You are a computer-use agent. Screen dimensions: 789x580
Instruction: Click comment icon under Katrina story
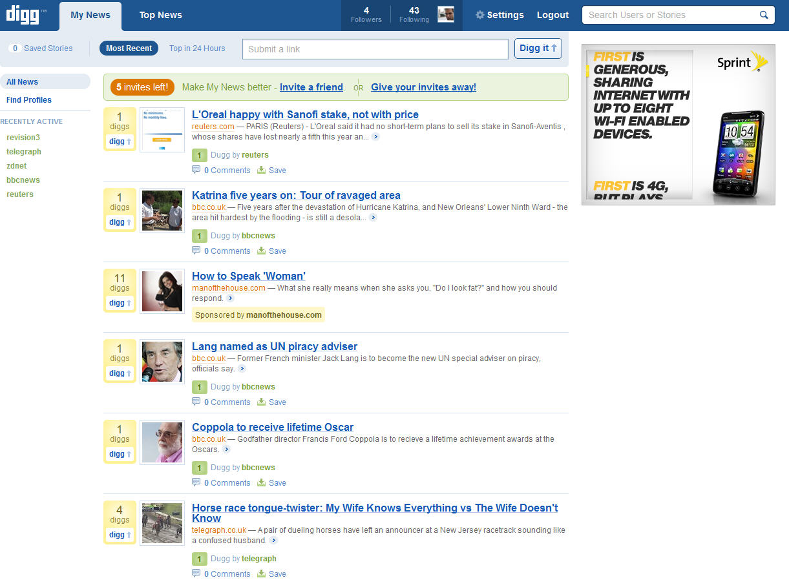196,251
